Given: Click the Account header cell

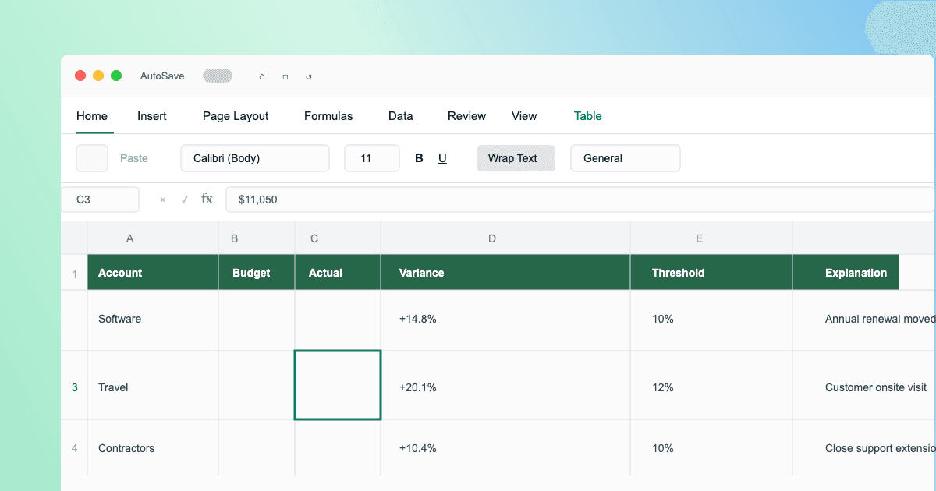Looking at the screenshot, I should (x=153, y=273).
